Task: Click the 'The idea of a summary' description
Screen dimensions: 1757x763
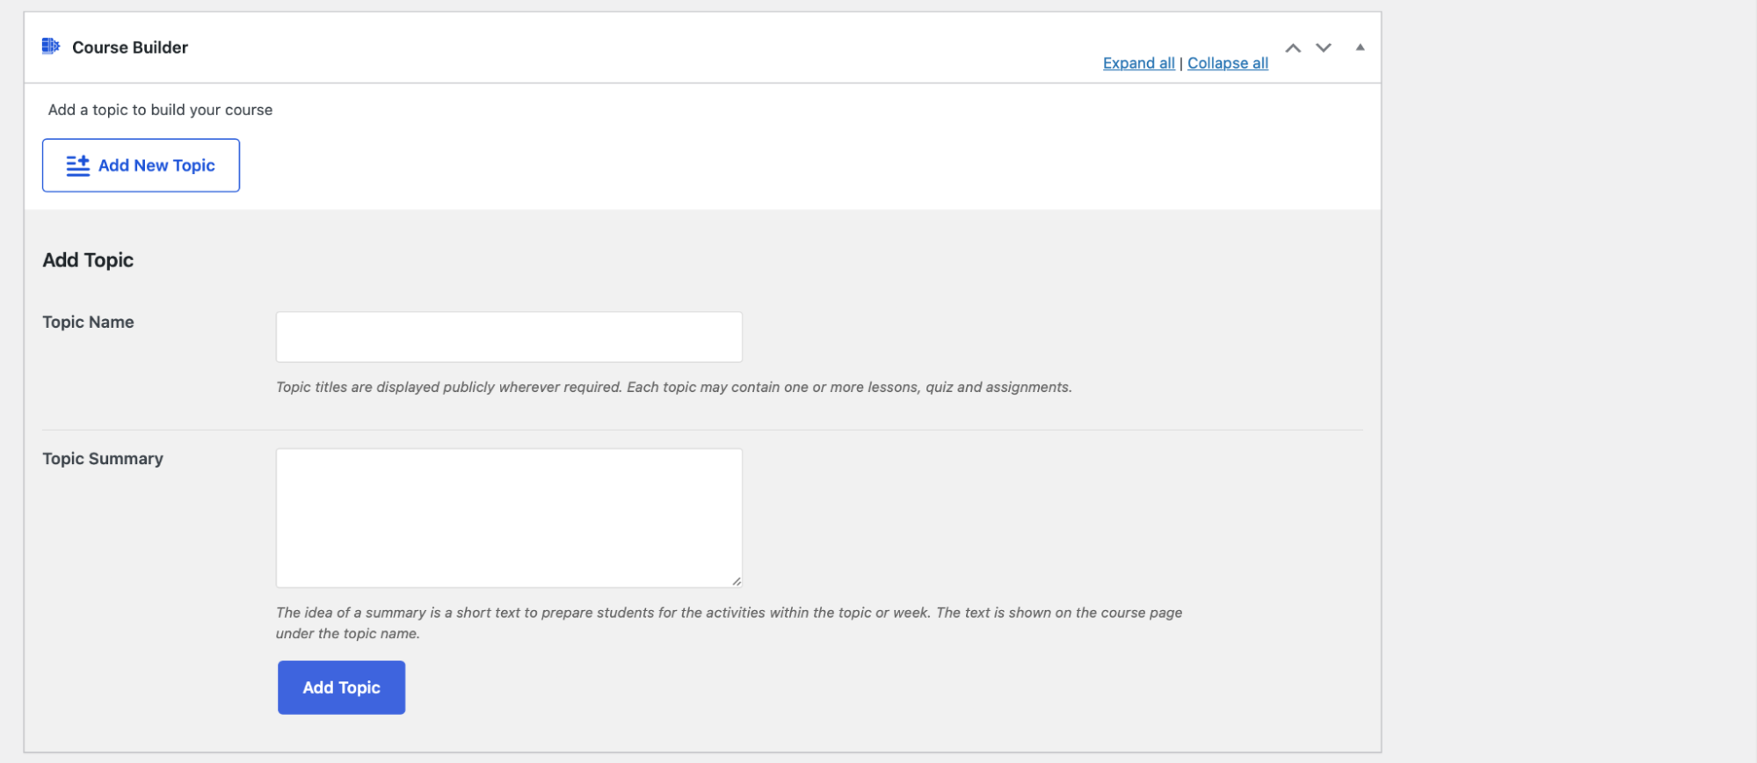Action: (729, 623)
